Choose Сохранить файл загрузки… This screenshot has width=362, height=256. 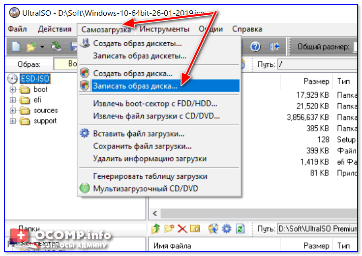point(159,146)
